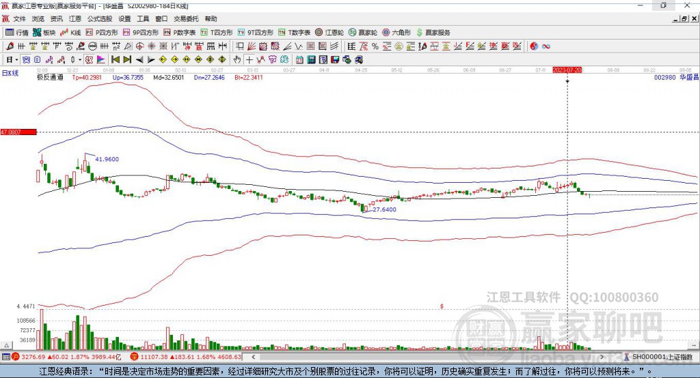Open the 六角形 hexagon tool
The height and width of the screenshot is (378, 700).
[x=396, y=33]
